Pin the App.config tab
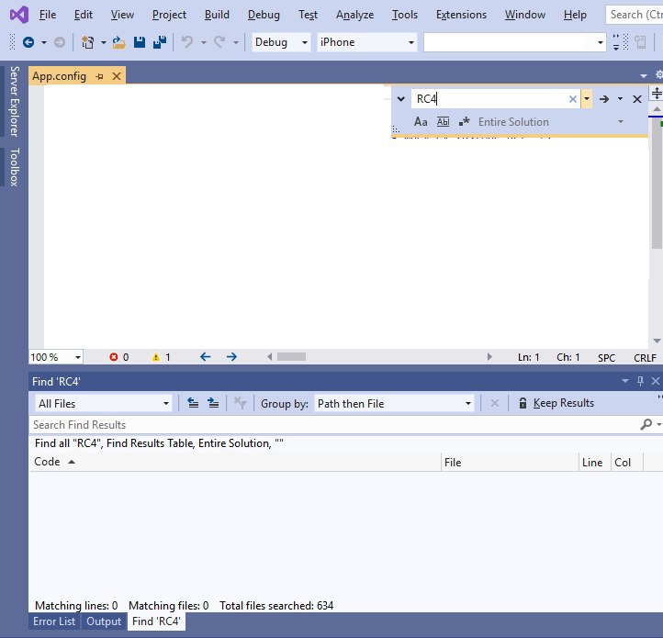The width and height of the screenshot is (663, 638). [99, 76]
